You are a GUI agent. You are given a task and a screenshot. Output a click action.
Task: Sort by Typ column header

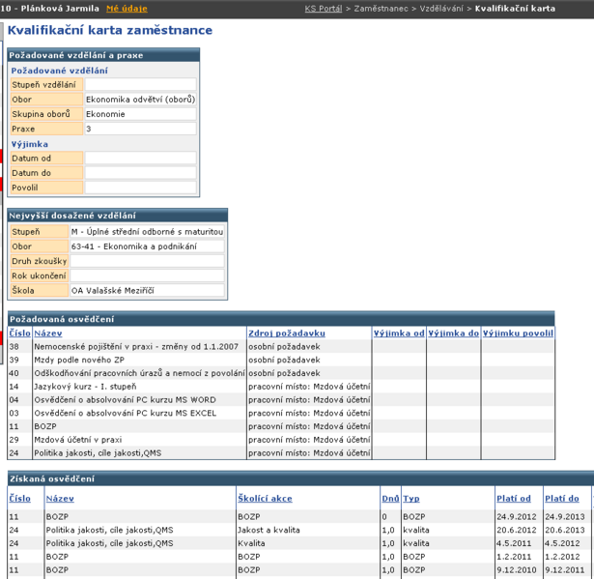coord(411,498)
